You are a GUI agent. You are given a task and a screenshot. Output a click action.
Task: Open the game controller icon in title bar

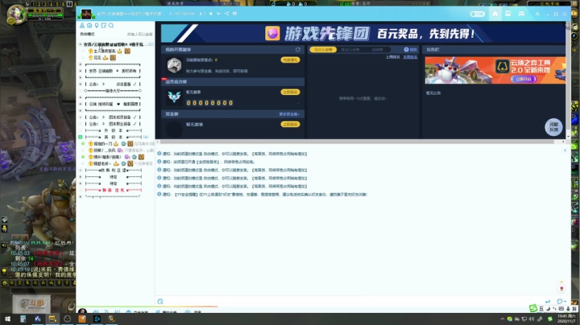[x=521, y=14]
